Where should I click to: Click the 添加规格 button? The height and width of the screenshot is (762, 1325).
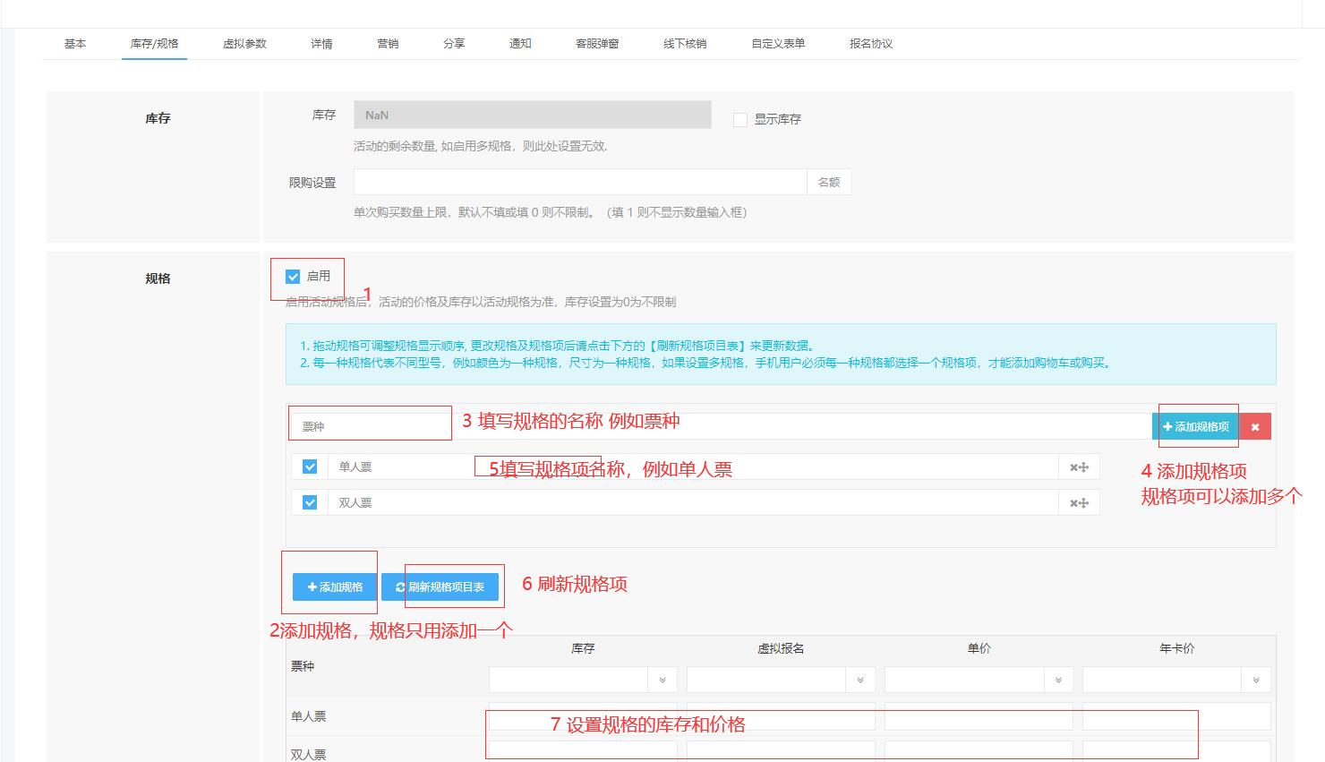pos(335,587)
